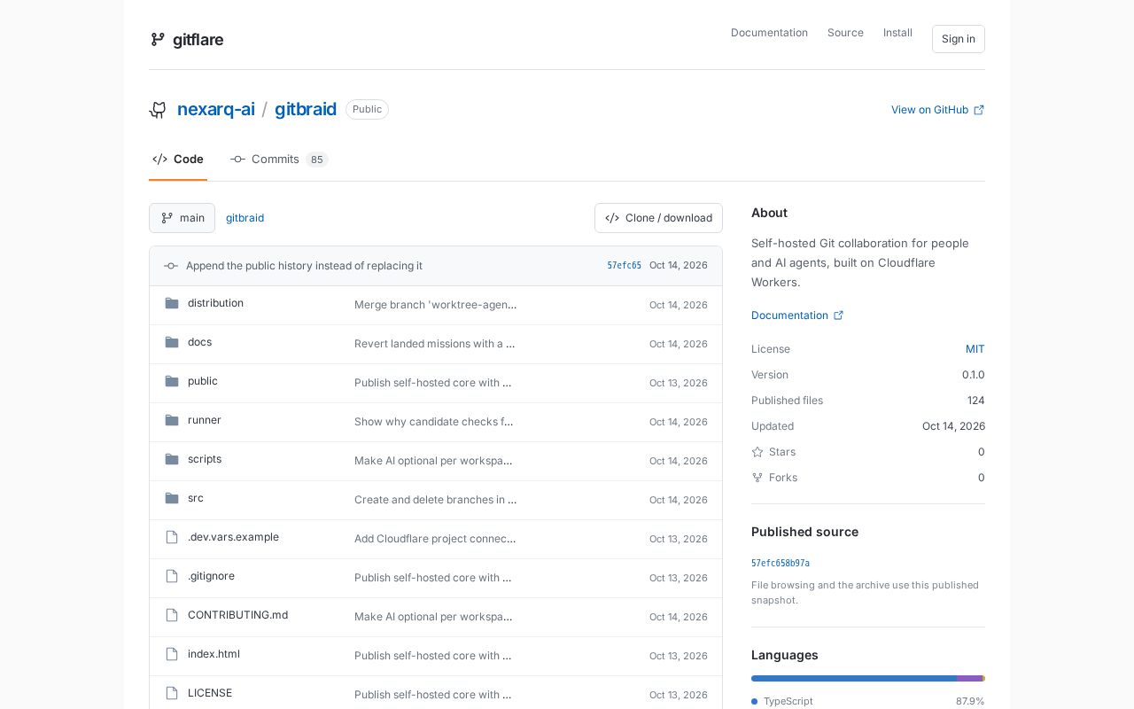Click the file icon for .gitignore

tap(172, 576)
